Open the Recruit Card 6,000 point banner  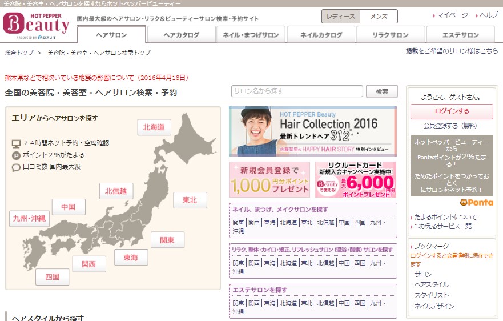coord(356,179)
